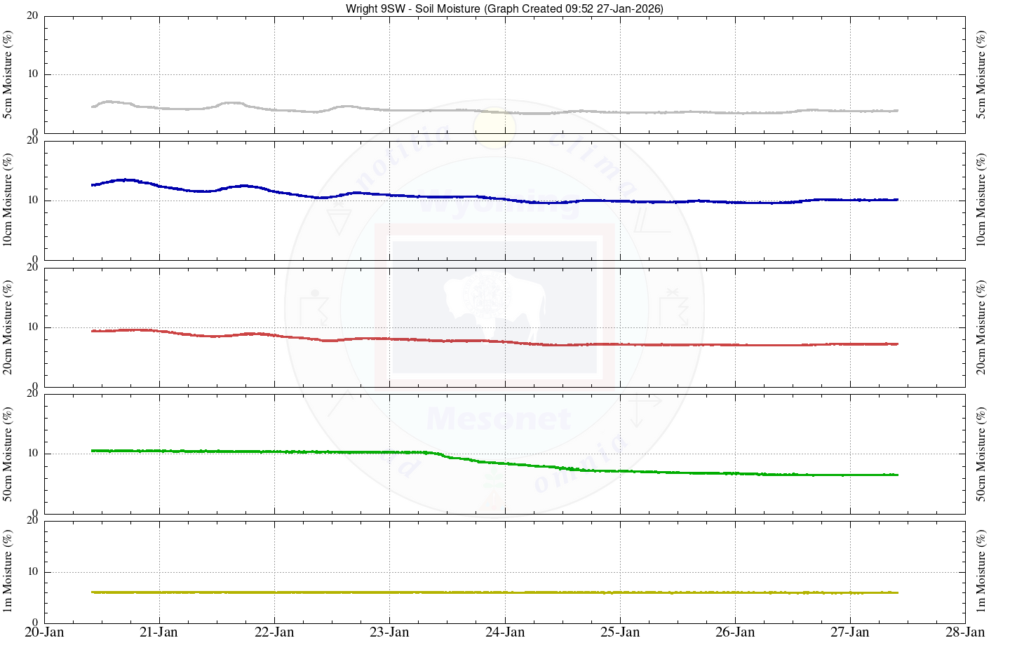Select the 28-Jan date label

[965, 632]
